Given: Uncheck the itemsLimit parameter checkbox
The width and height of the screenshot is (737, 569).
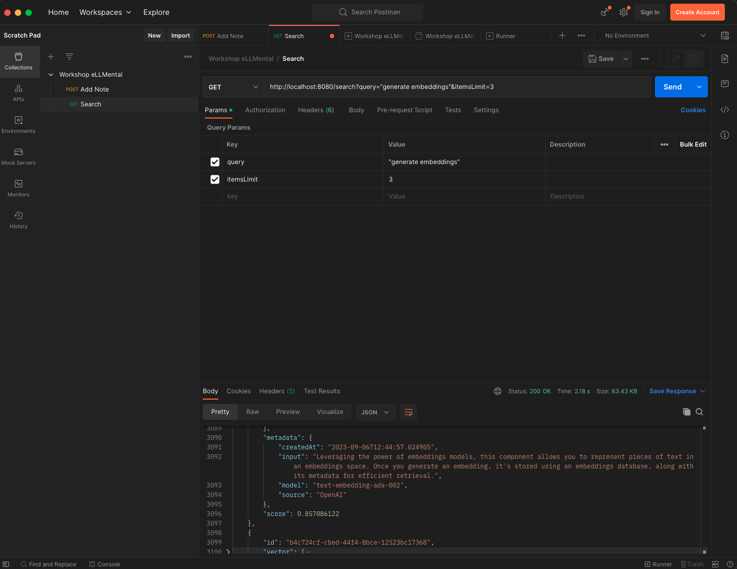Looking at the screenshot, I should click(x=215, y=179).
